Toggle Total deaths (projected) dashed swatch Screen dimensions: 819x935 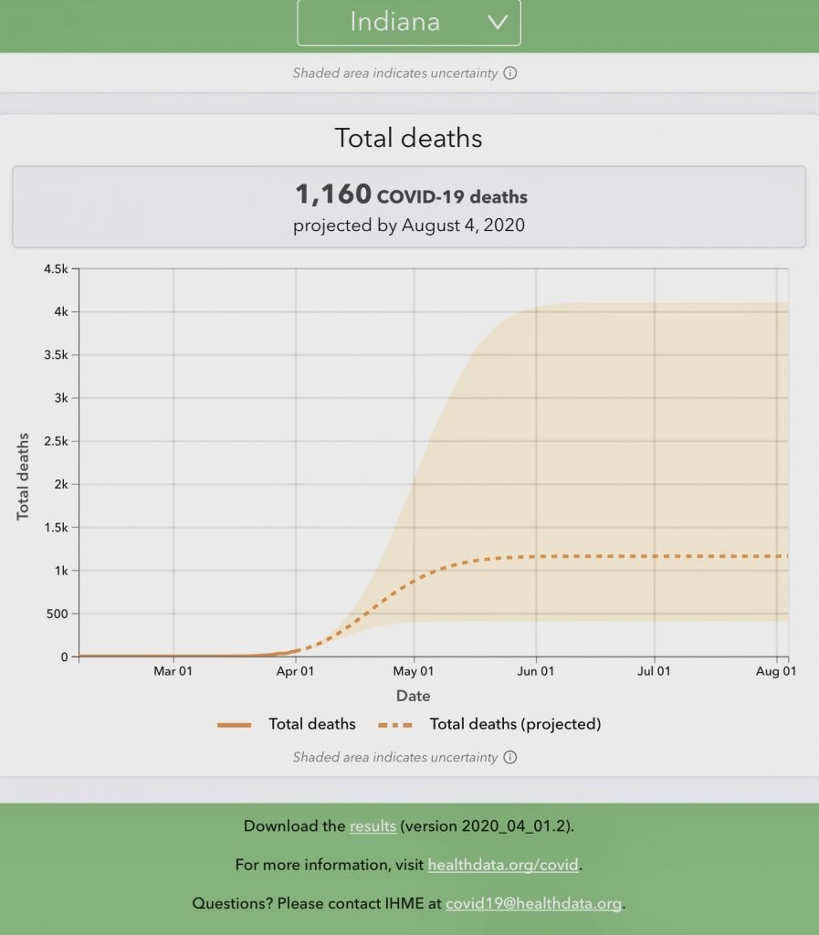point(395,725)
